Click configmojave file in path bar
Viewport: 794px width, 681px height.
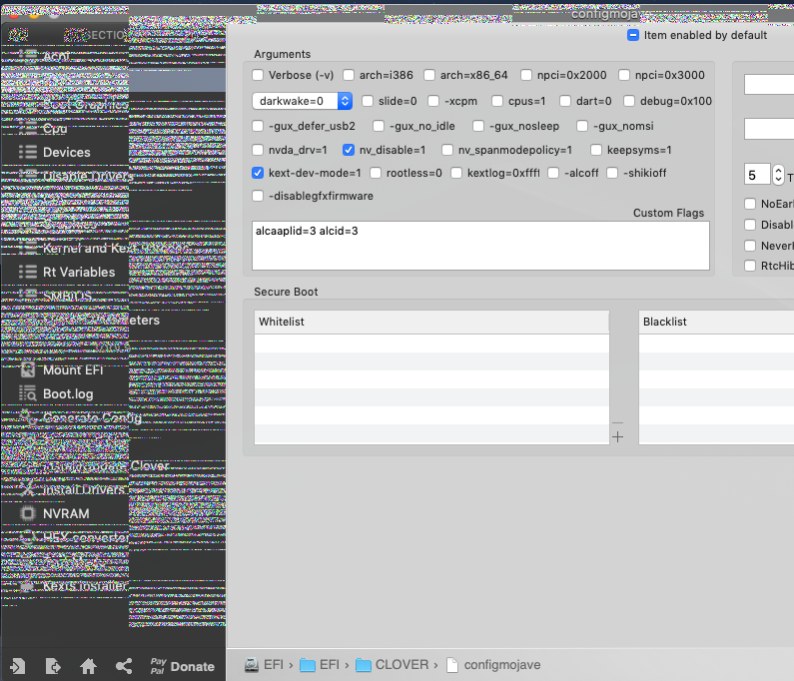coord(493,665)
